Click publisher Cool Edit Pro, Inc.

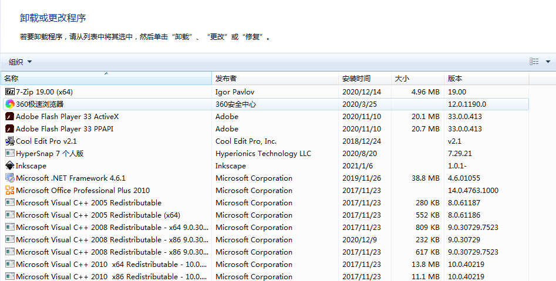point(246,141)
